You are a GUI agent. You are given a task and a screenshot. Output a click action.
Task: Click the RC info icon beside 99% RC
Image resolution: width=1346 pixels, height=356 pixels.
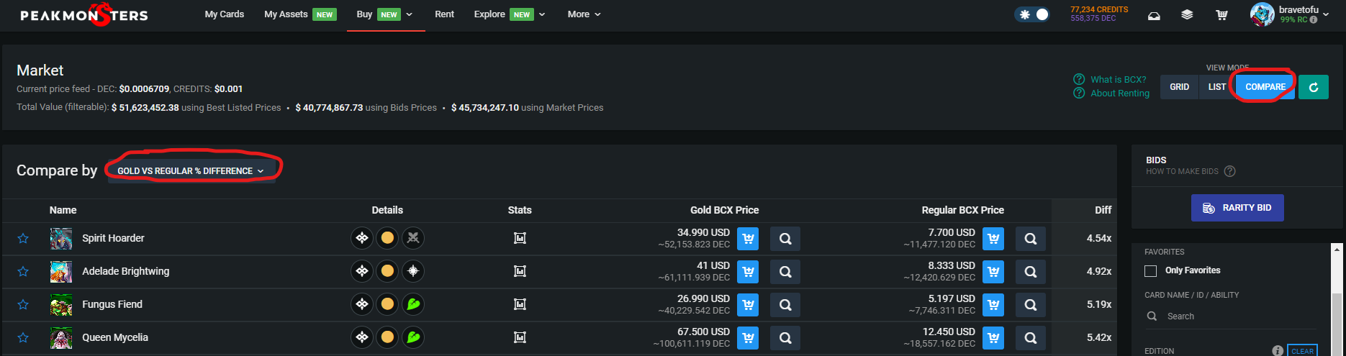pos(1314,19)
